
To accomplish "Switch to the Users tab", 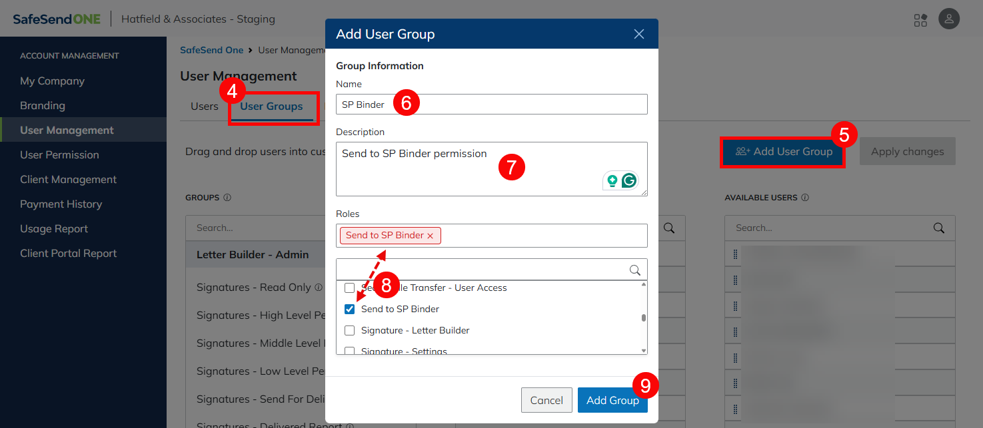I will [x=205, y=105].
